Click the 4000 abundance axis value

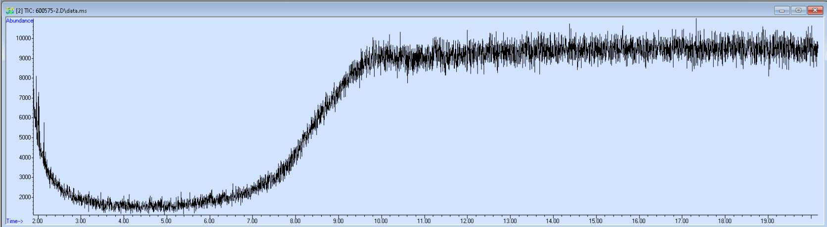[x=24, y=158]
